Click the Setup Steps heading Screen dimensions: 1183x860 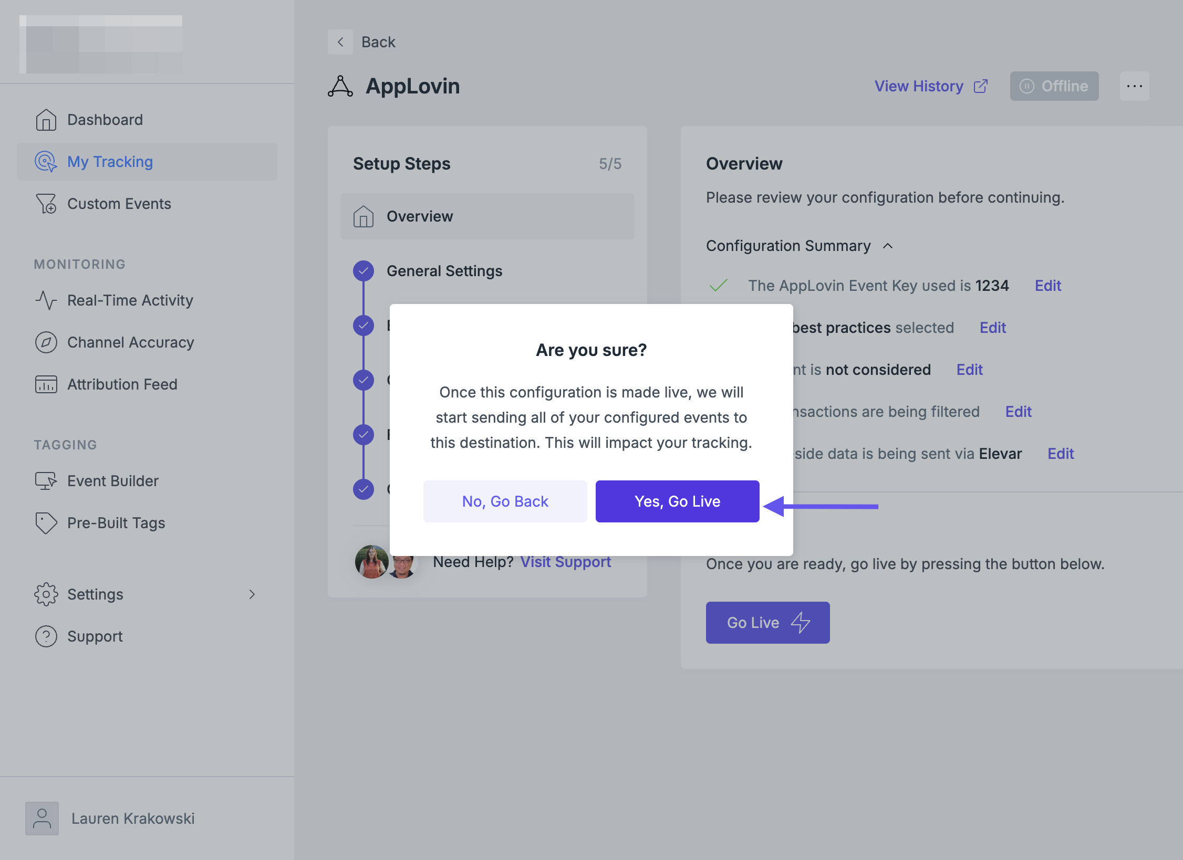402,164
